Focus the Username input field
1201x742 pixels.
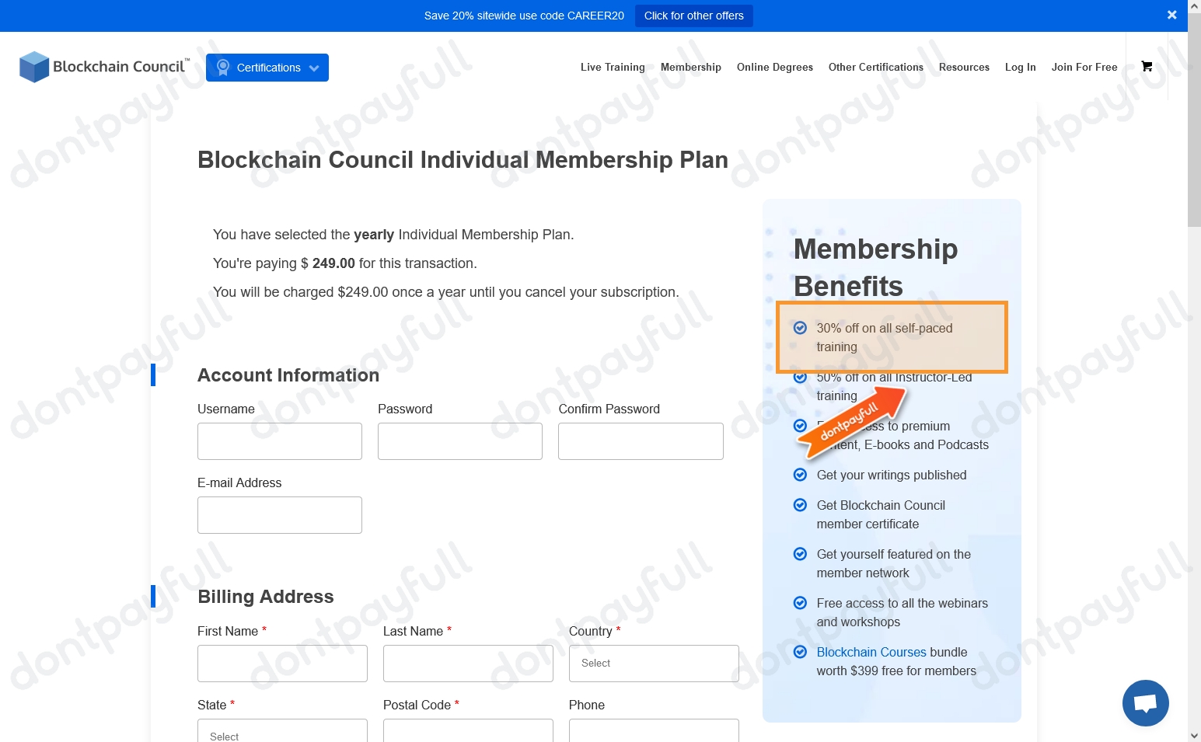click(x=280, y=441)
